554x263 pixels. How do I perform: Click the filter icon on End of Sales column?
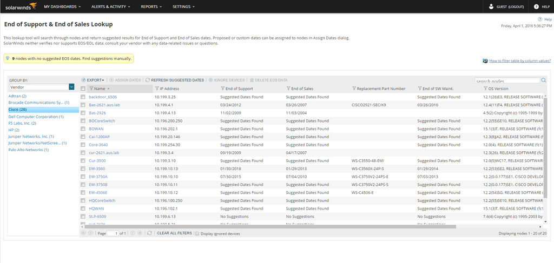coord(288,89)
